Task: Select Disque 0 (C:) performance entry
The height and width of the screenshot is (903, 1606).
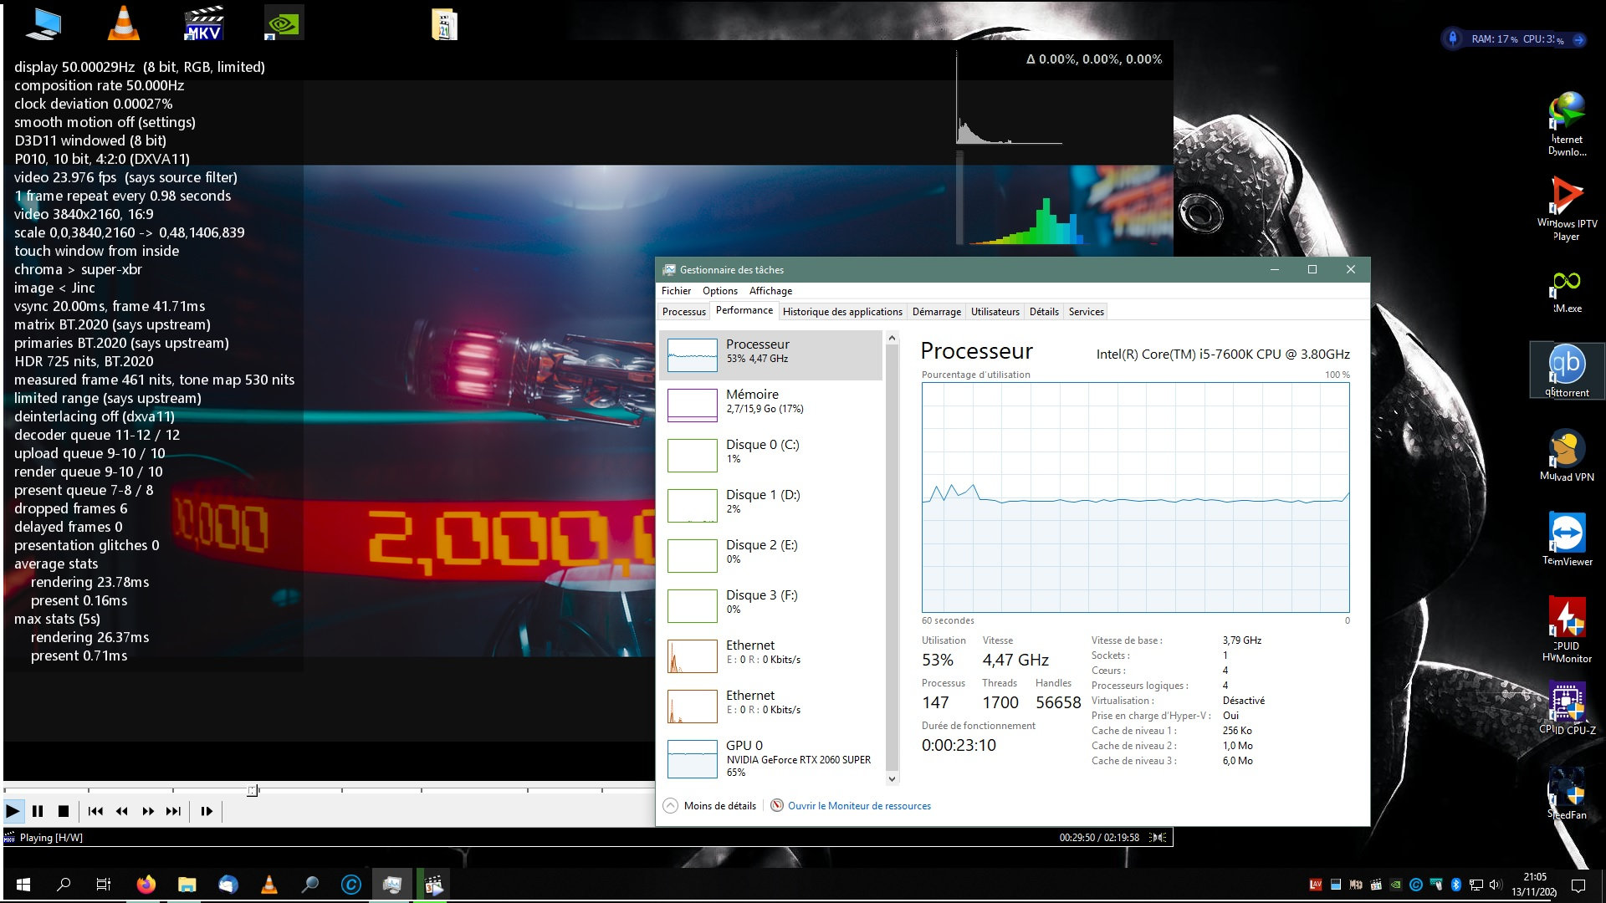Action: coord(771,455)
